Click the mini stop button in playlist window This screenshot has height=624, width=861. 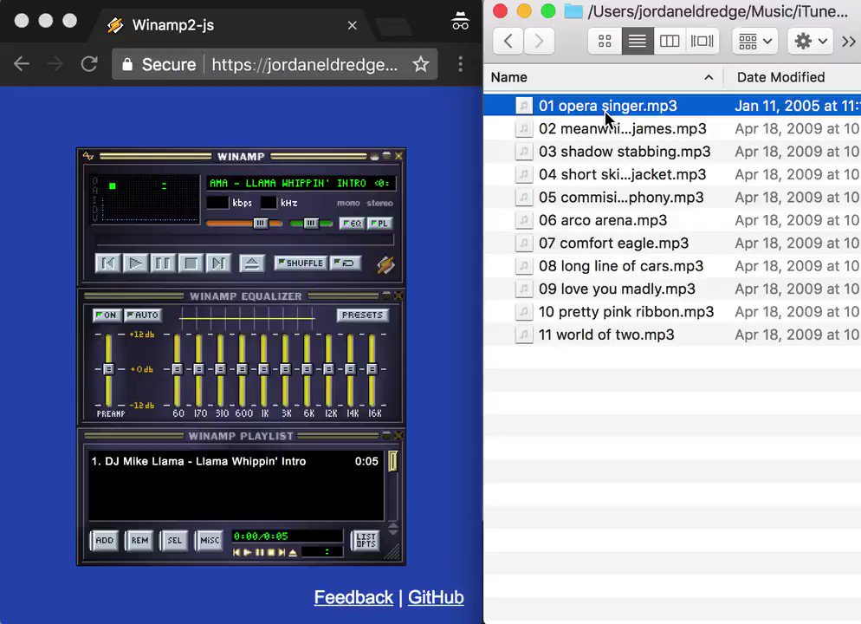(271, 553)
